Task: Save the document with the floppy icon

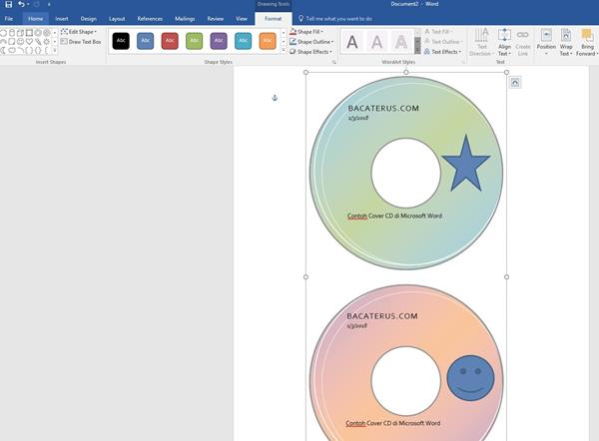Action: pos(8,5)
